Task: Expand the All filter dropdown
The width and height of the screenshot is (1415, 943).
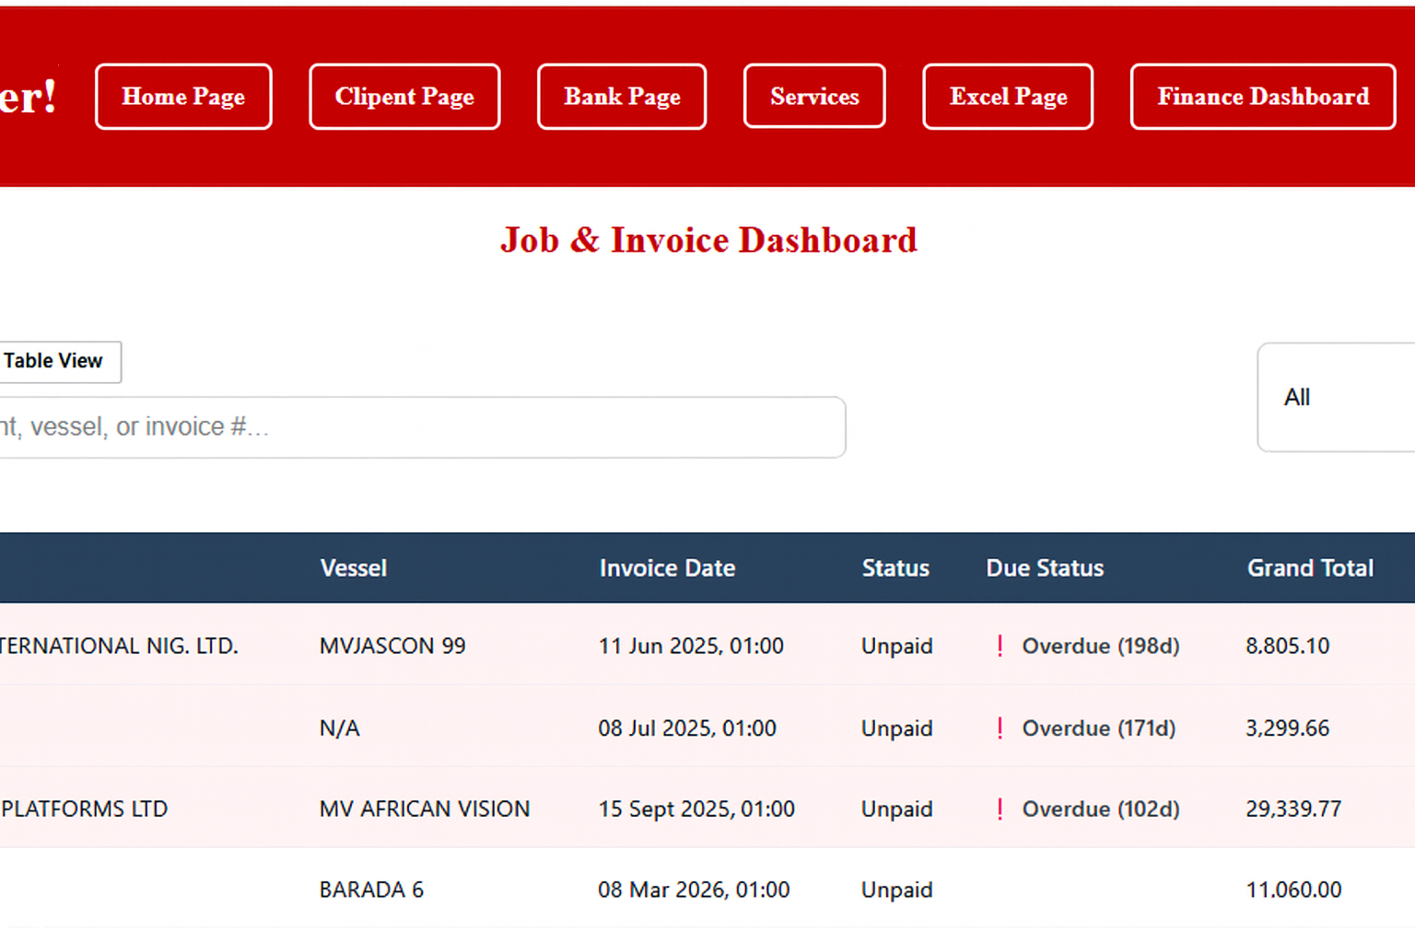Action: (x=1336, y=398)
